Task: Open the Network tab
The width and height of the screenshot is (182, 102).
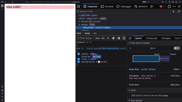Action: pos(141,7)
